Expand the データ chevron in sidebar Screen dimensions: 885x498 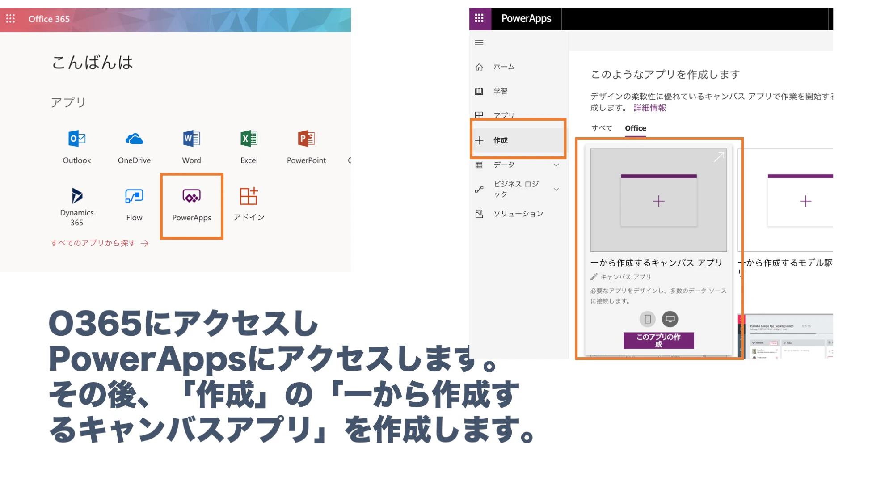(x=556, y=165)
